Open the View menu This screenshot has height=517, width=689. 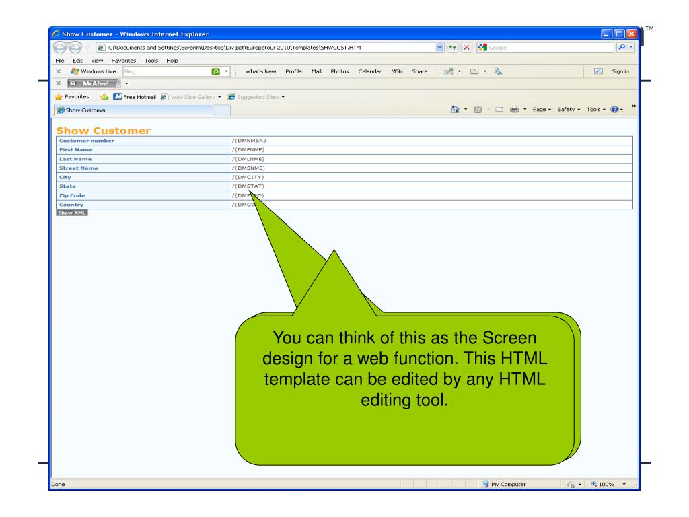[x=97, y=61]
